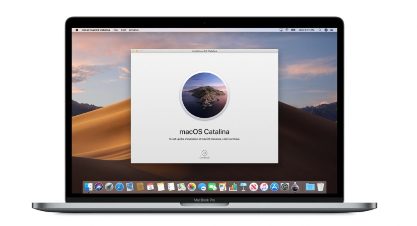Click Siri icon in menu bar
This screenshot has height=226, width=417.
pos(326,30)
